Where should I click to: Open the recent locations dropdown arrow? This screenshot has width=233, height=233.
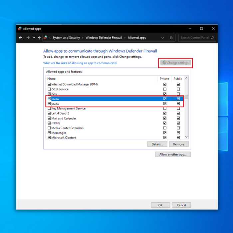coord(34,38)
